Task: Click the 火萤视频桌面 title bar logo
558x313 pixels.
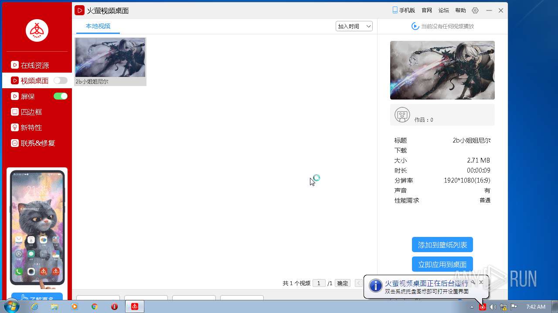Action: [x=79, y=10]
